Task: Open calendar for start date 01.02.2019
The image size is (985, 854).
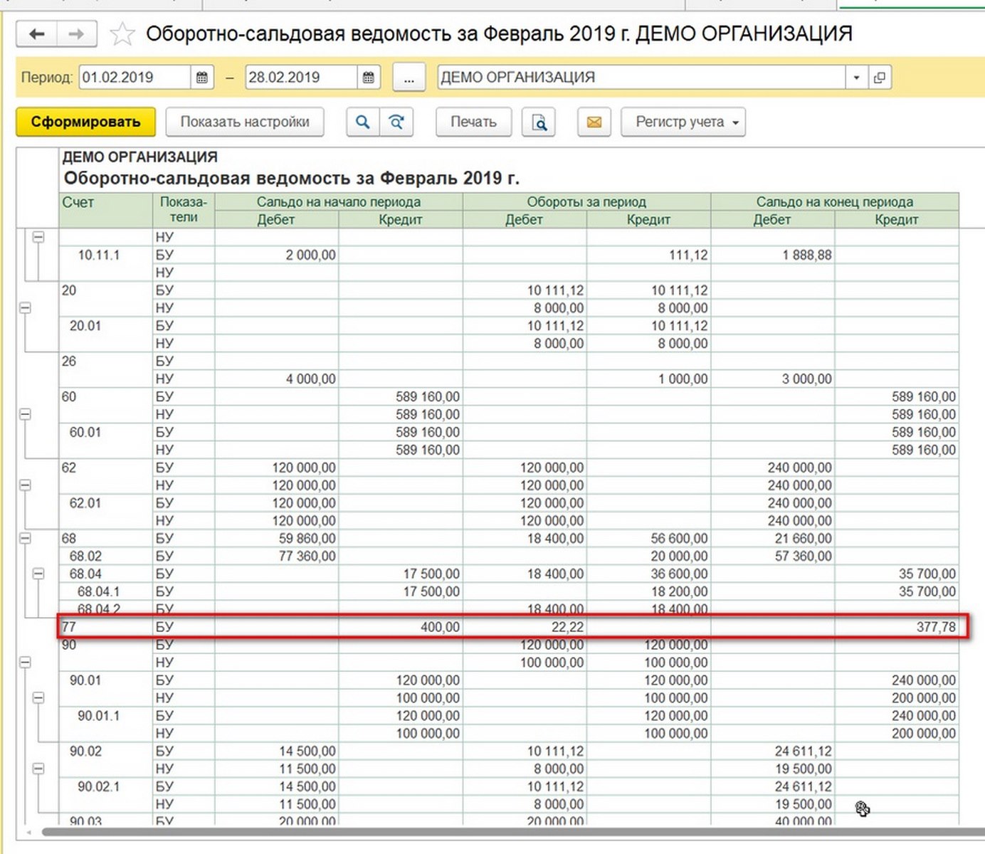Action: click(202, 78)
